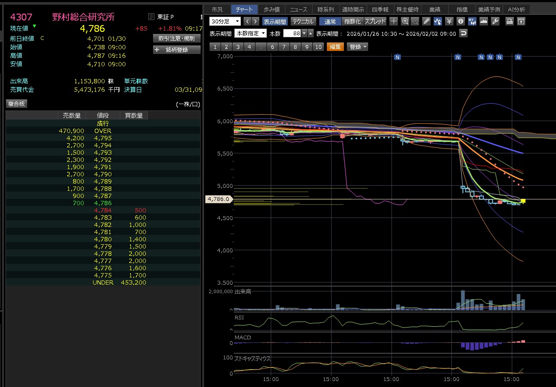Click the reset display period arrow icon
This screenshot has height=387, width=556.
(463, 34)
